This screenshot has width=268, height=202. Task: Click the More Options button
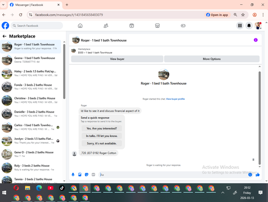tap(212, 59)
